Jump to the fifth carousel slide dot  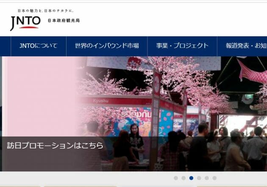pyautogui.click(x=206, y=178)
